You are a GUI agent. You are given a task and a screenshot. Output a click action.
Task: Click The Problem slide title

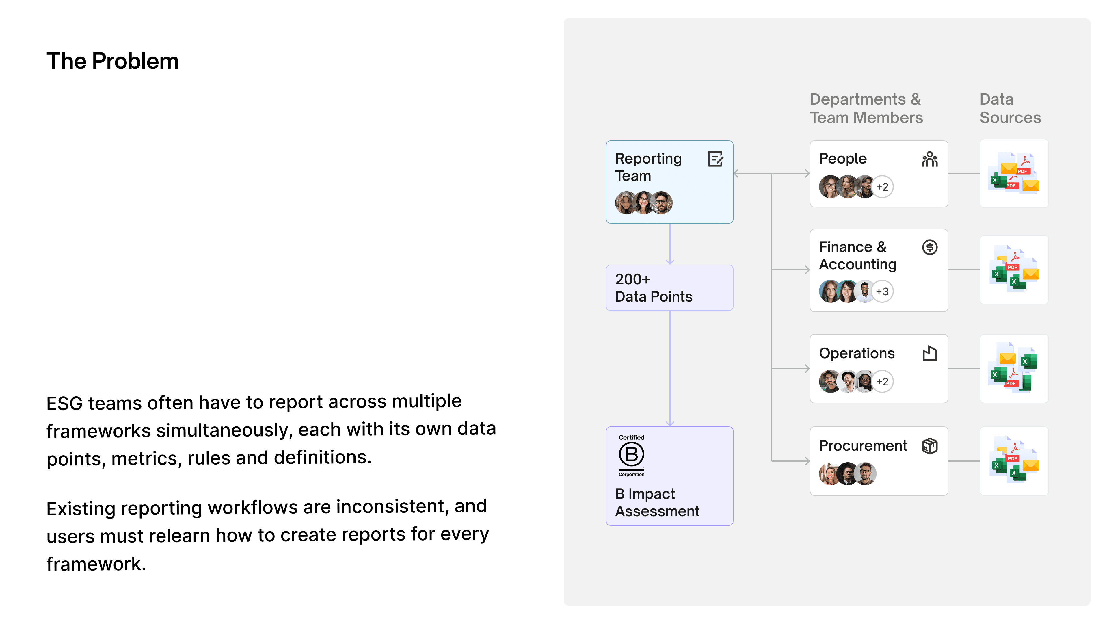coord(113,61)
